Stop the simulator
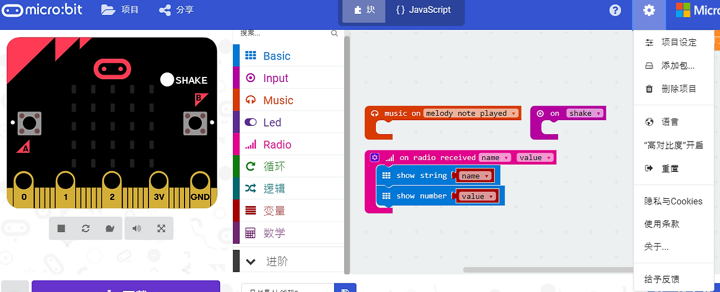The width and height of the screenshot is (720, 292). click(61, 229)
